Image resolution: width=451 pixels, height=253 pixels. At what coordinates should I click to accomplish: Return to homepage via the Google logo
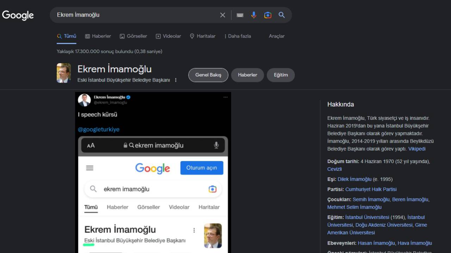(x=18, y=15)
